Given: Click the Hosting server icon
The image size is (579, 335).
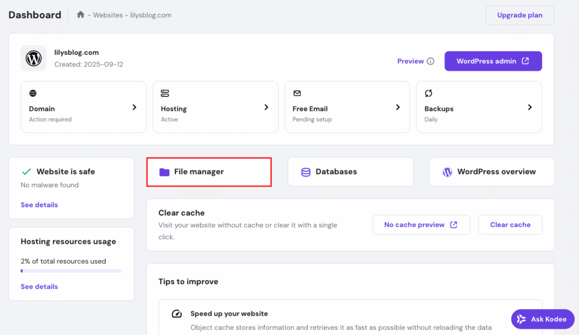Looking at the screenshot, I should 165,93.
